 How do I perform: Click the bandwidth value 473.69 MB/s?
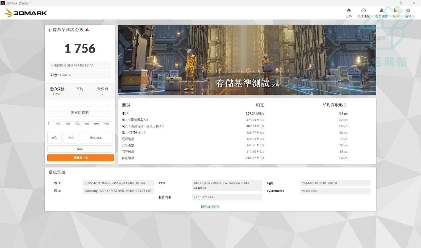pos(255,120)
